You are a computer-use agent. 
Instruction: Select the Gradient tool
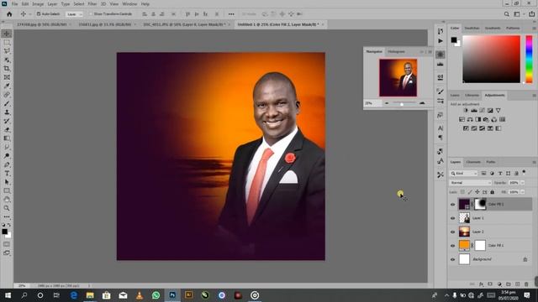[7, 138]
